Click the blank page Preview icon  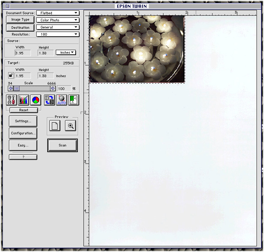click(55, 126)
